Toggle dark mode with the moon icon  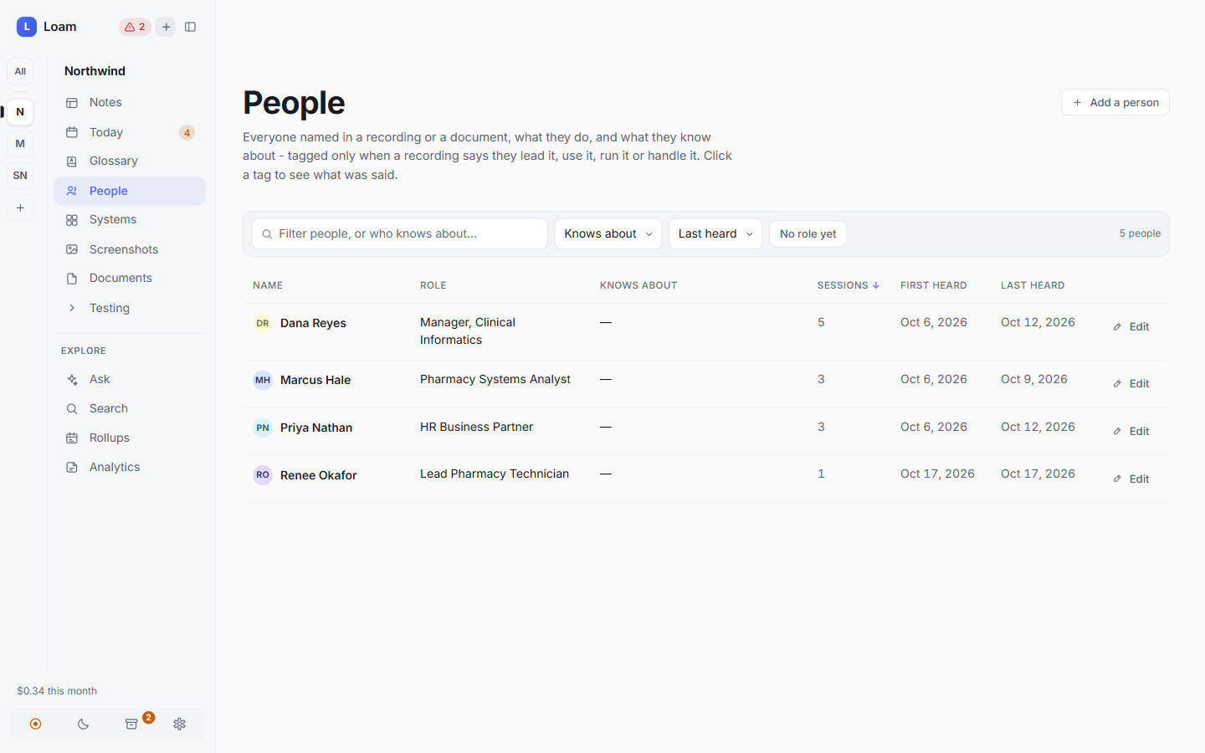84,725
